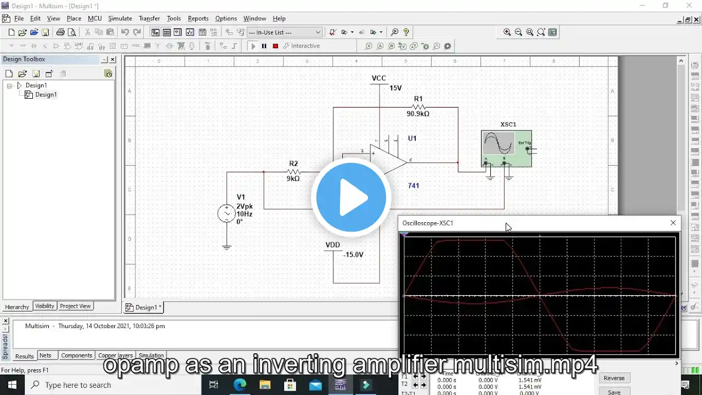Open the Options menu
Image resolution: width=702 pixels, height=395 pixels.
pyautogui.click(x=226, y=19)
